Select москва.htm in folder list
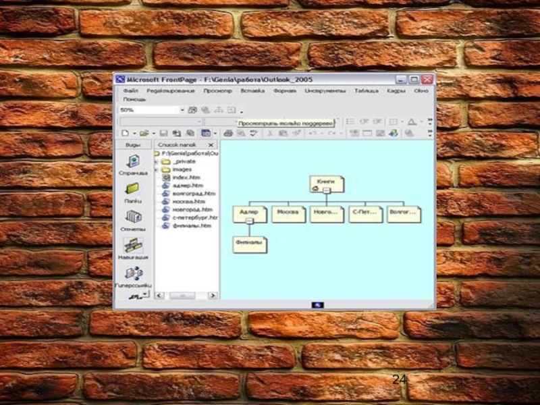Image resolution: width=540 pixels, height=405 pixels. [x=189, y=202]
